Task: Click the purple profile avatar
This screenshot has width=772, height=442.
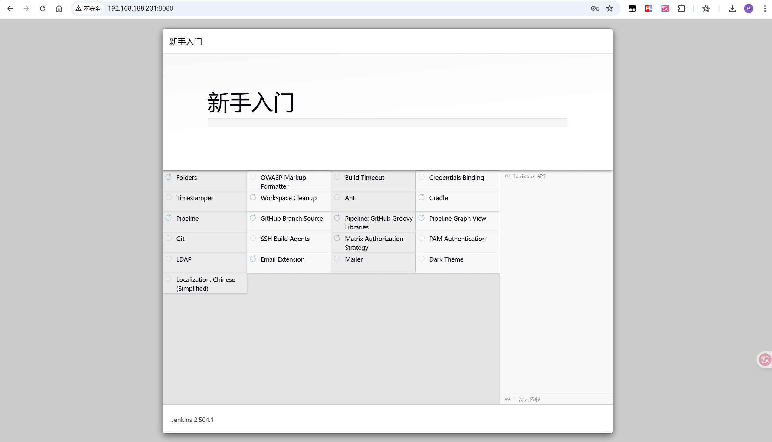Action: pos(749,8)
